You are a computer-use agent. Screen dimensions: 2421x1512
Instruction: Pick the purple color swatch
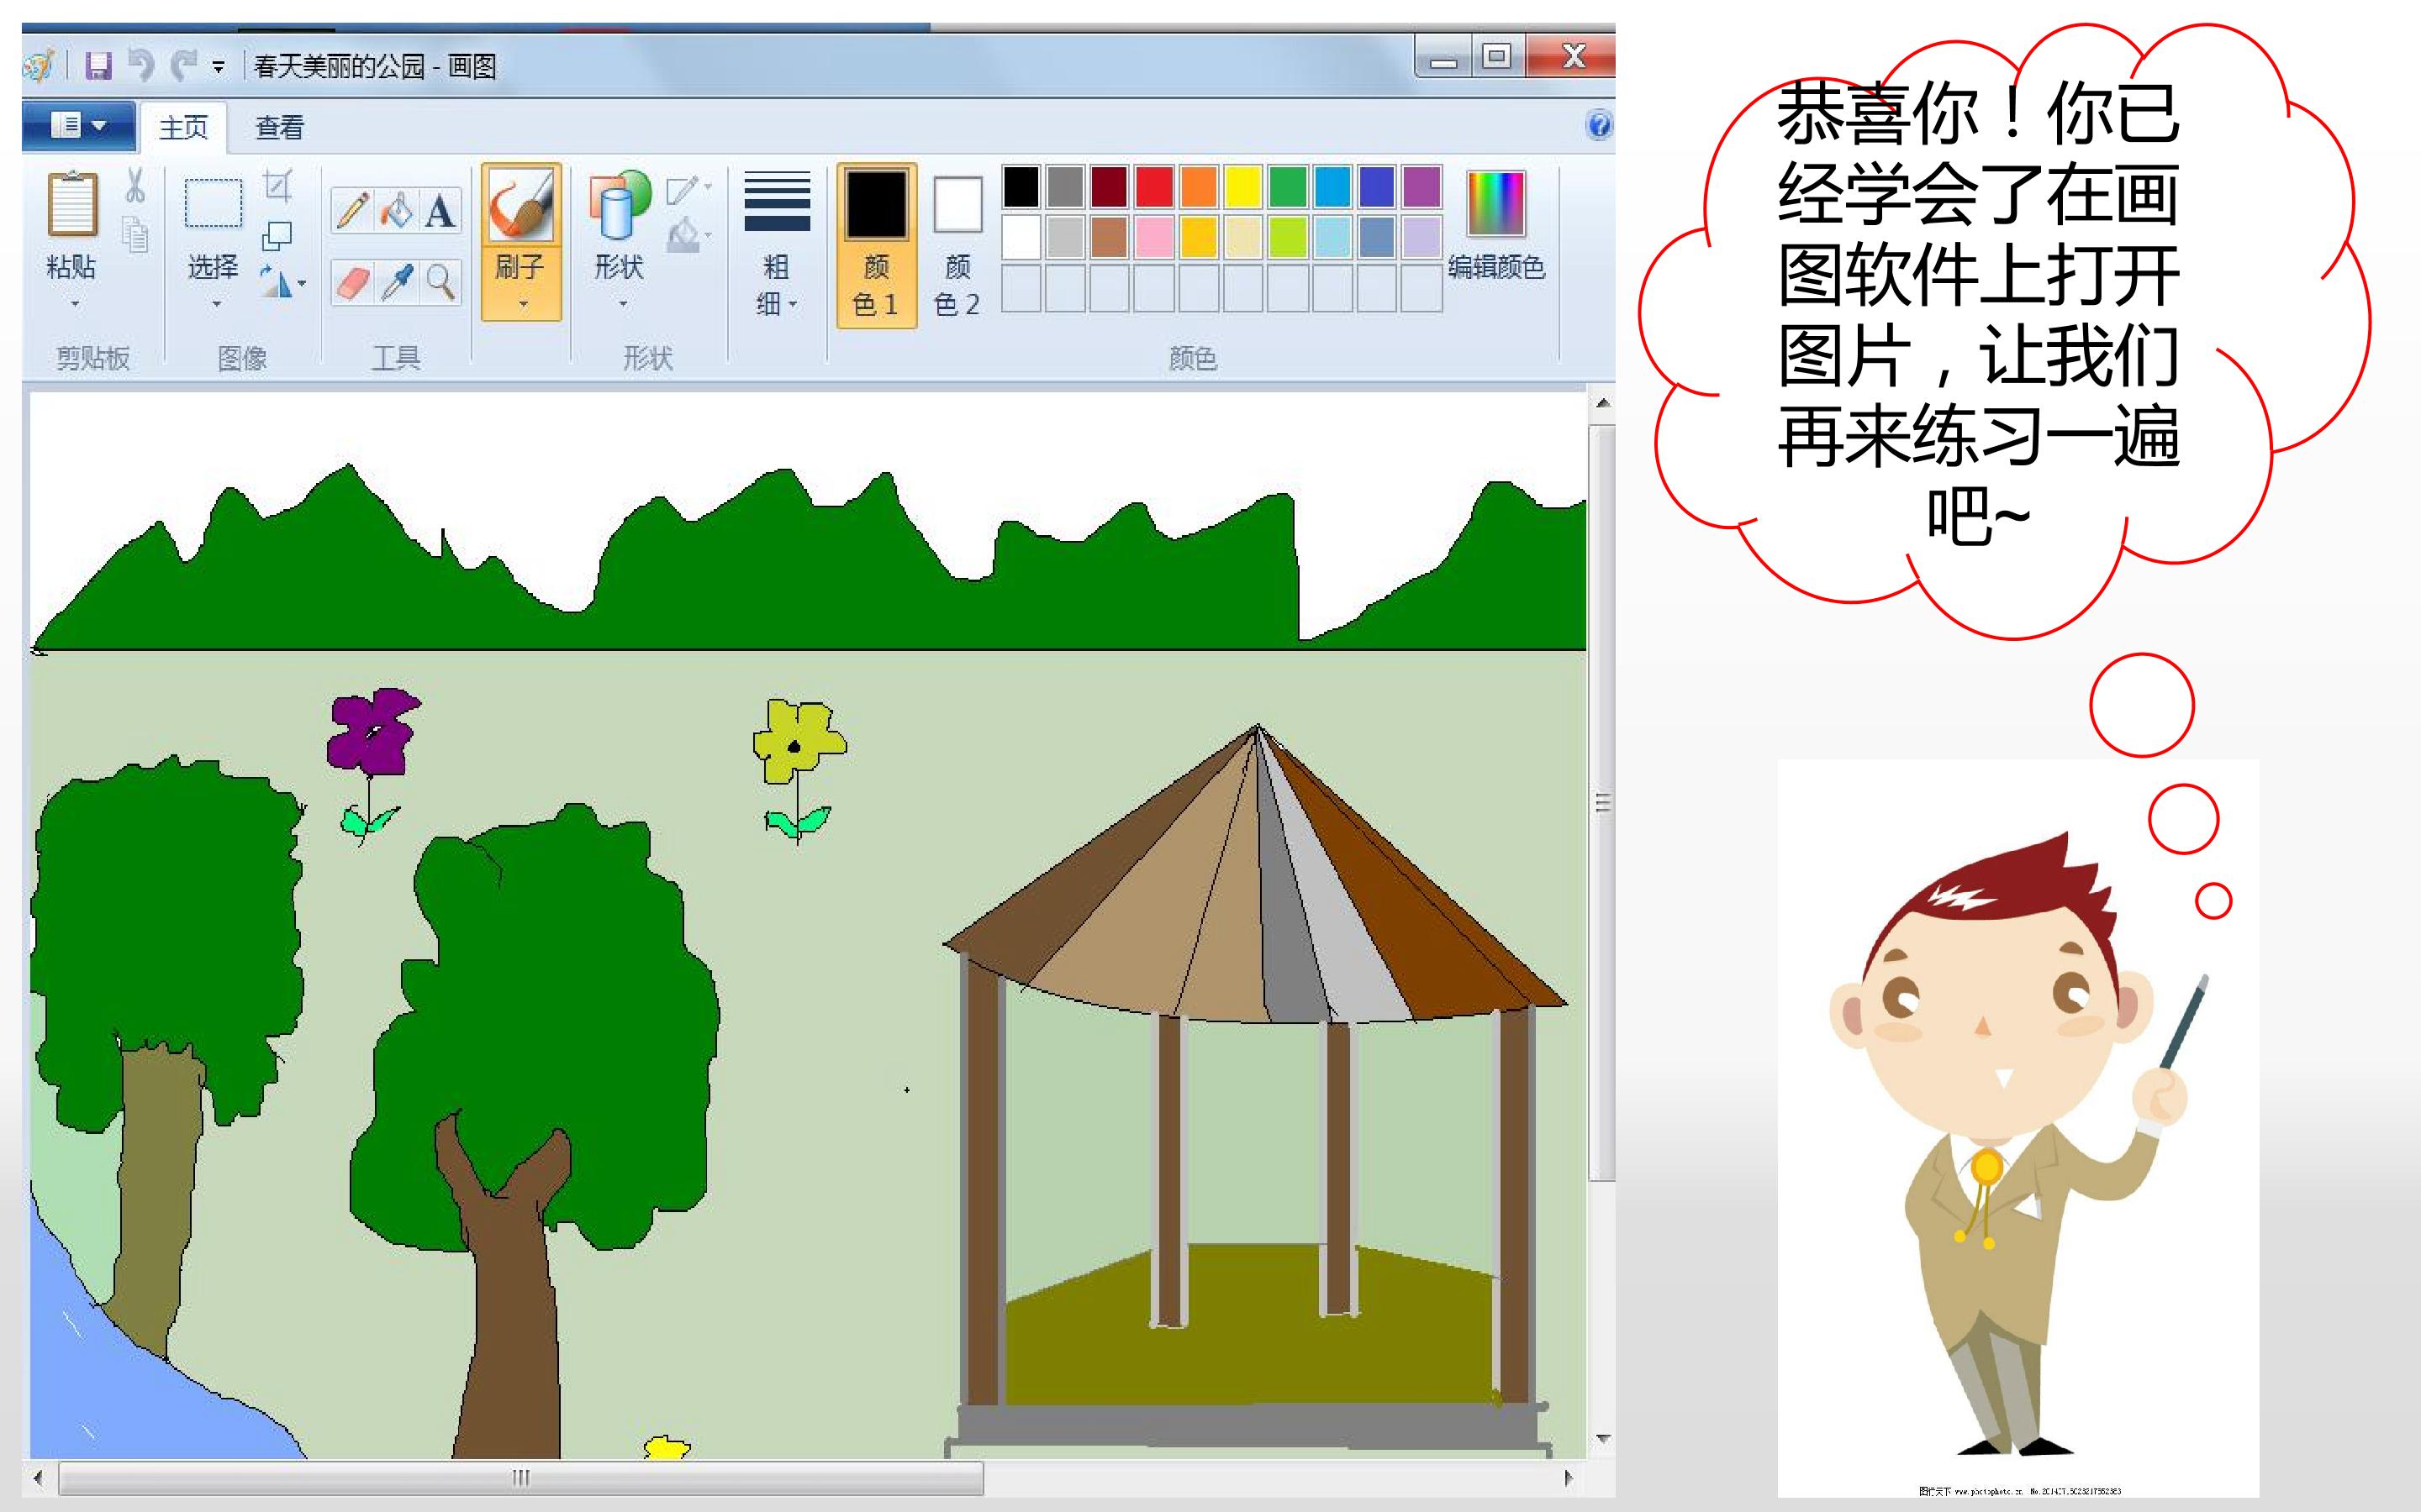pos(1421,187)
